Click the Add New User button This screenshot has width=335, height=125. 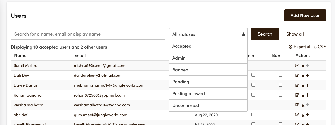[x=305, y=15]
